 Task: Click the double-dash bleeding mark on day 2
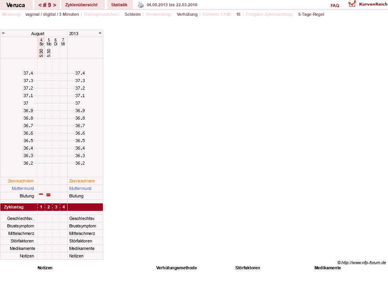(x=49, y=195)
